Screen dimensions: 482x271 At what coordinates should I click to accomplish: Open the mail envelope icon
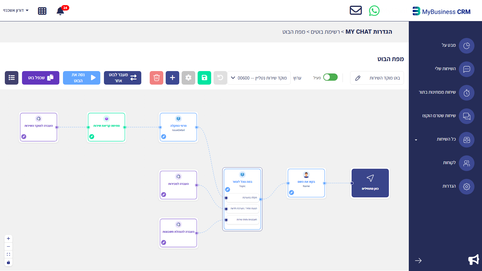click(x=356, y=10)
